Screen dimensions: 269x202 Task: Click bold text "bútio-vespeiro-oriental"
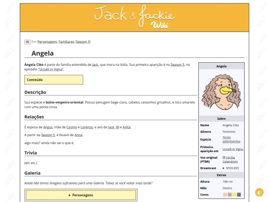click(64, 102)
